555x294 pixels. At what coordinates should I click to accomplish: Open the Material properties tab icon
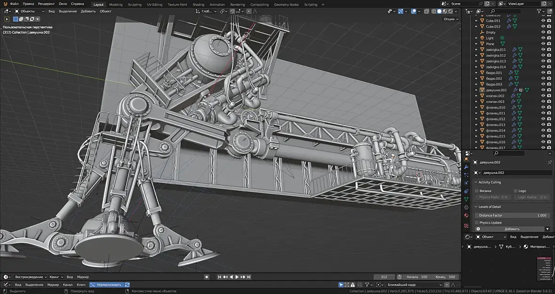[466, 215]
